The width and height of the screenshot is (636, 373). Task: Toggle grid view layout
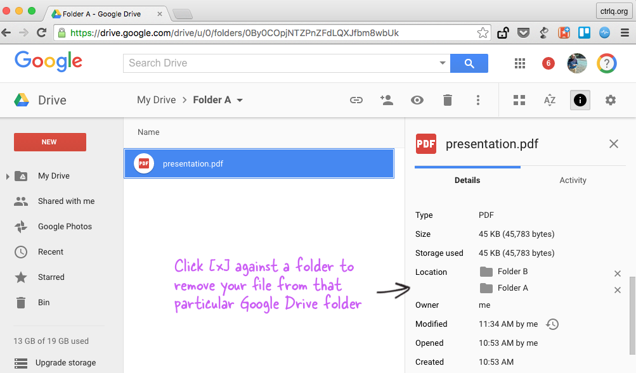point(519,99)
